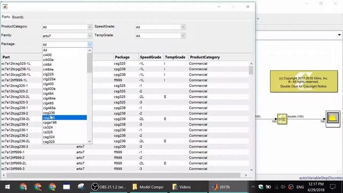Select the highlighted cpg238 package option

64,118
